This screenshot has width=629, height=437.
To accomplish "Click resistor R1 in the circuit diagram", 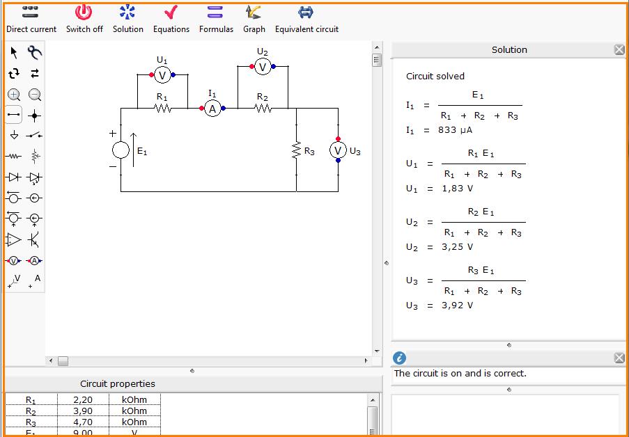I will [x=163, y=108].
